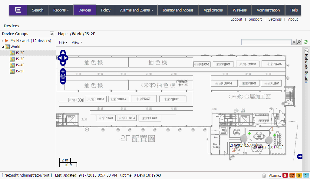Collapse the Device Groups panel
310x179 pixels.
click(x=52, y=34)
